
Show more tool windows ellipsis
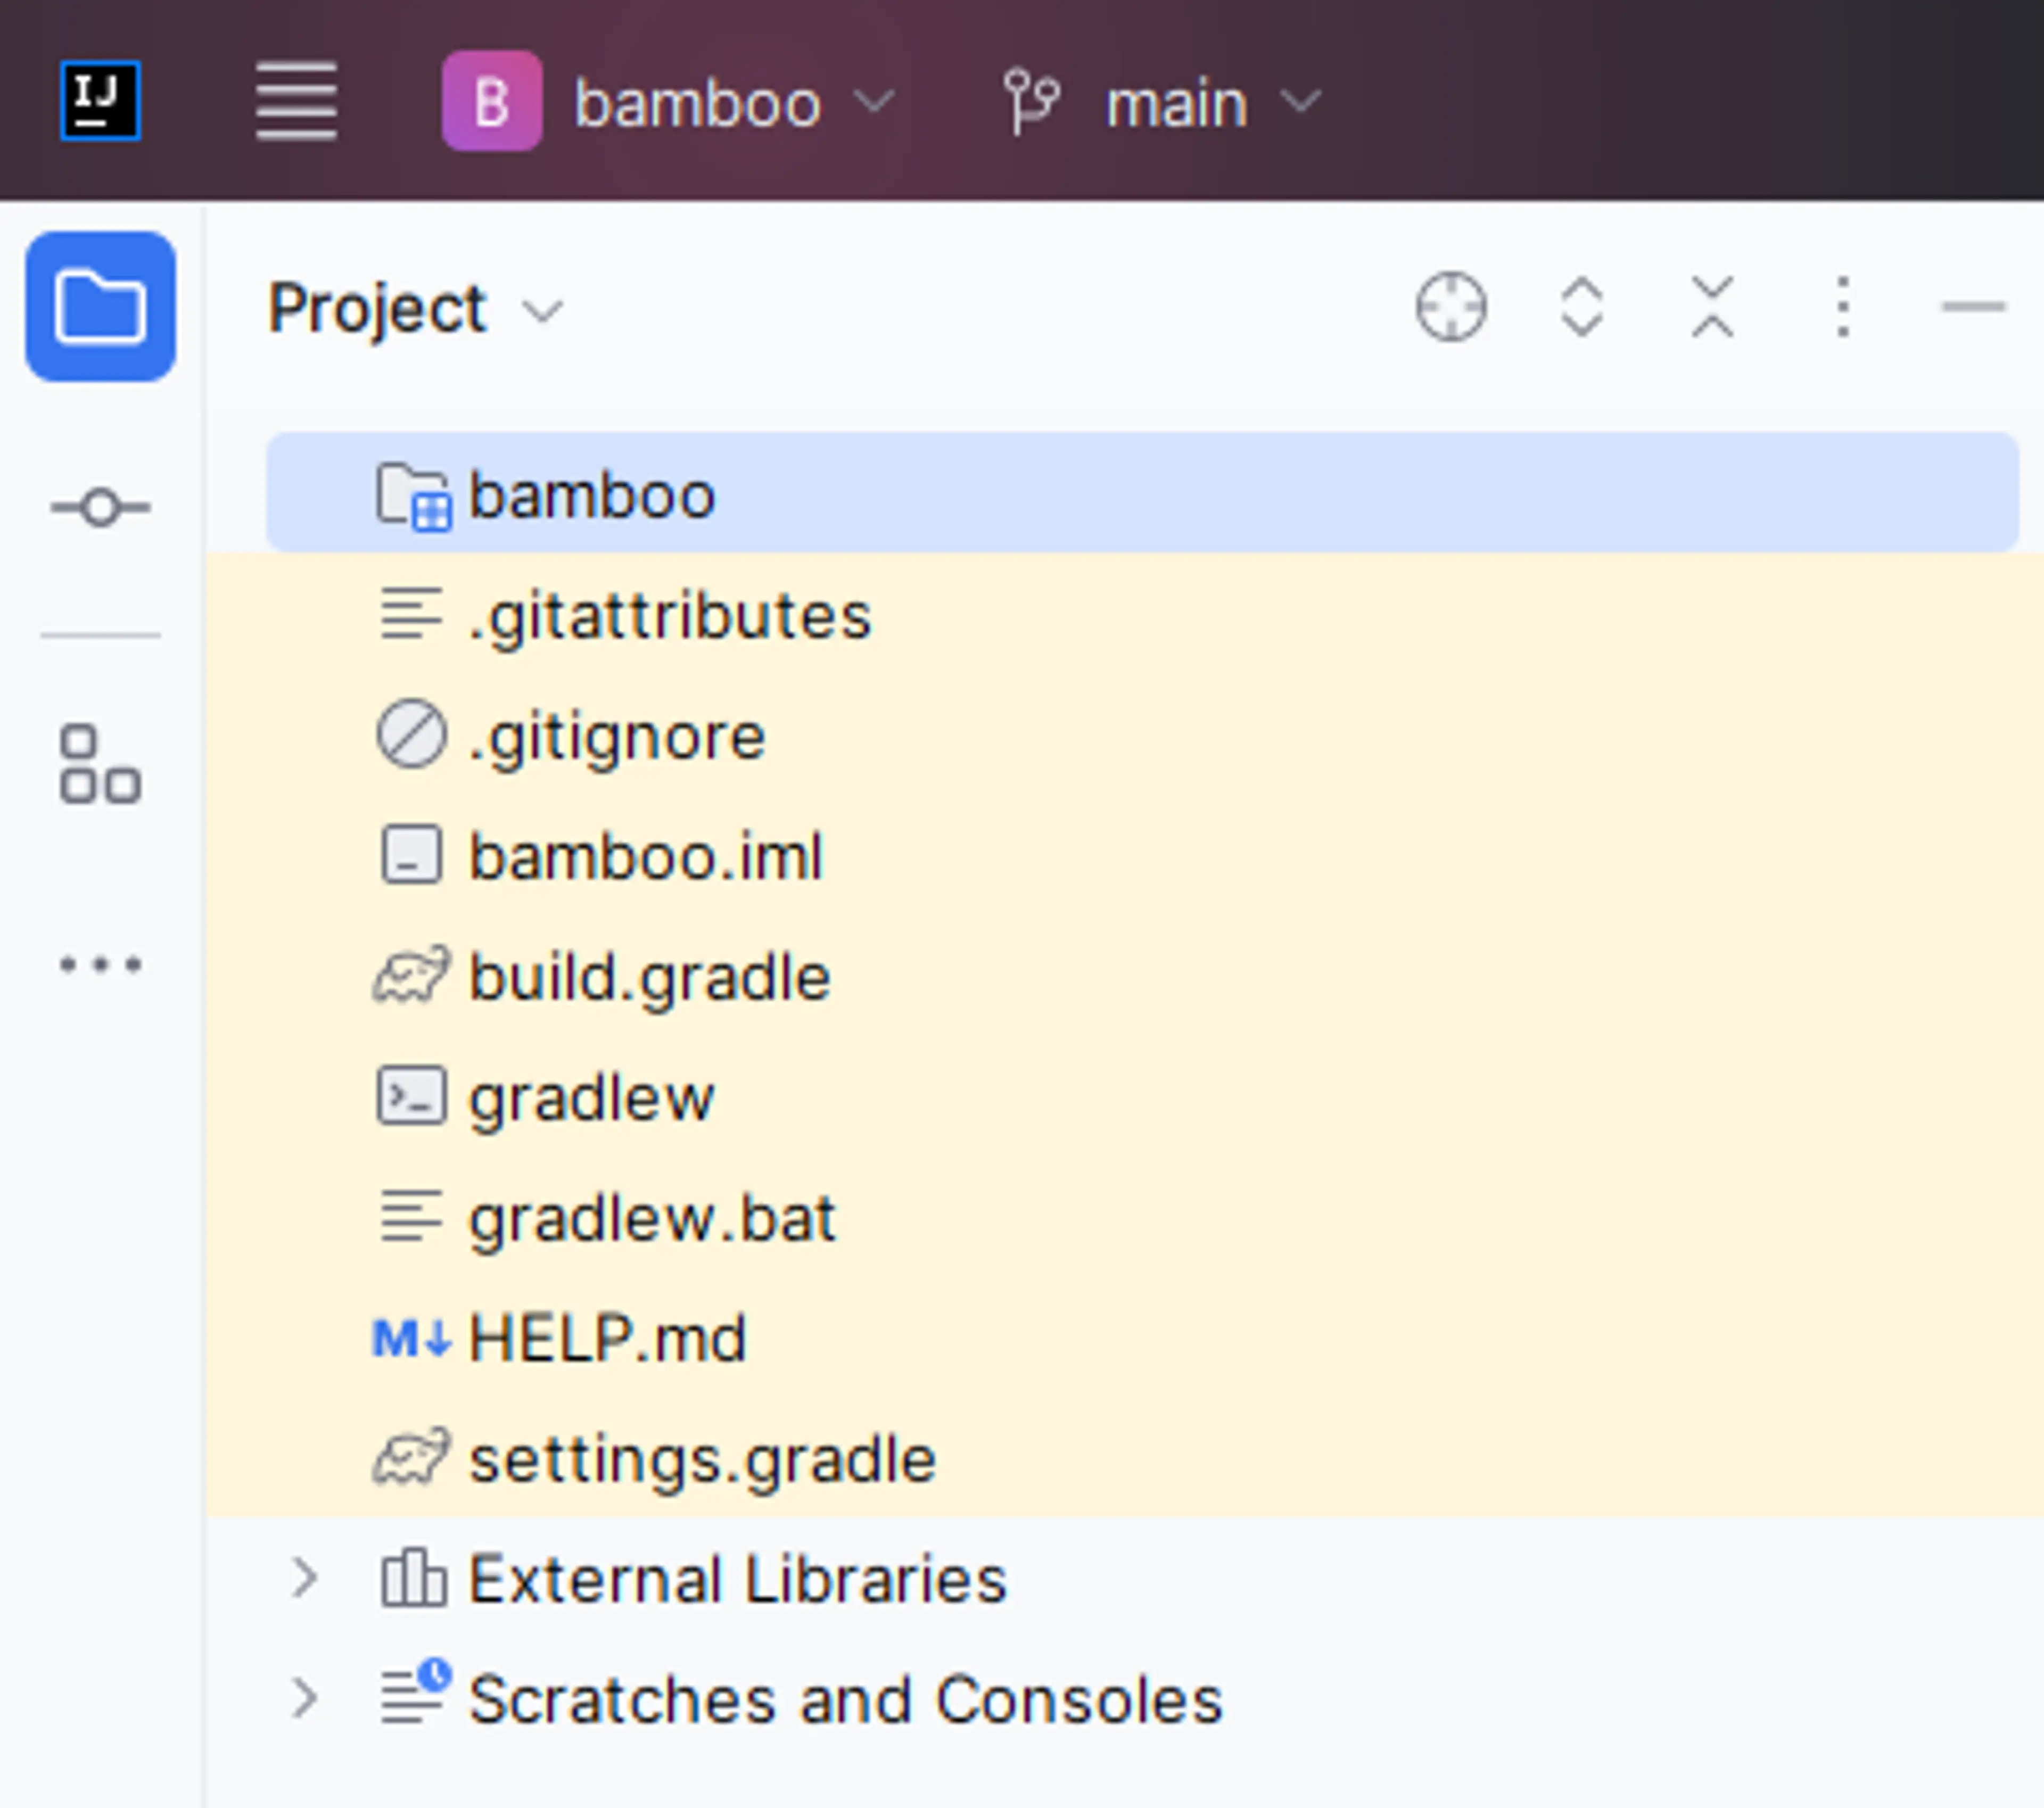pyautogui.click(x=100, y=965)
